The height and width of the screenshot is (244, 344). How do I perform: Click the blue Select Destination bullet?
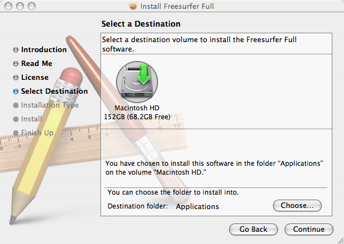point(16,91)
